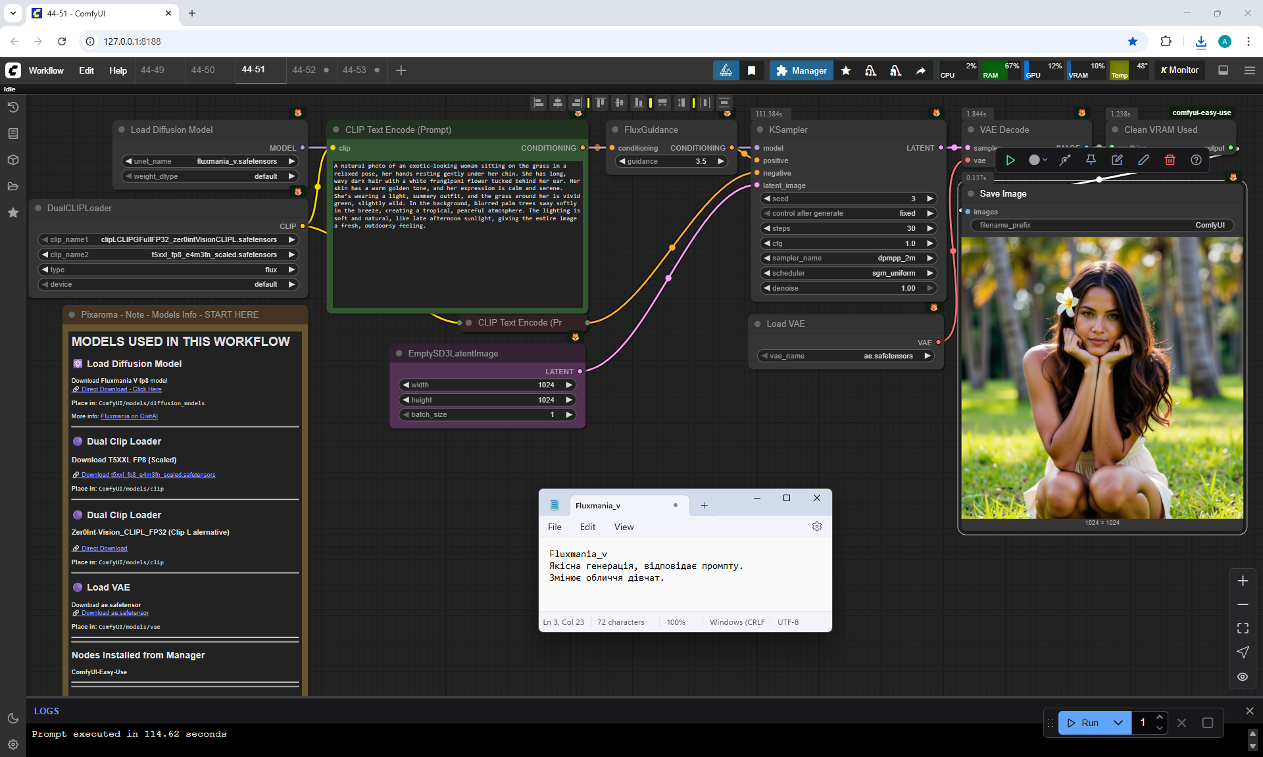Open the workflow history sidebar icon
The image size is (1263, 757).
click(13, 107)
